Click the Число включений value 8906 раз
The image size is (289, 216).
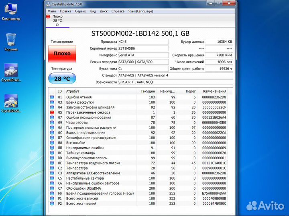coord(219,62)
